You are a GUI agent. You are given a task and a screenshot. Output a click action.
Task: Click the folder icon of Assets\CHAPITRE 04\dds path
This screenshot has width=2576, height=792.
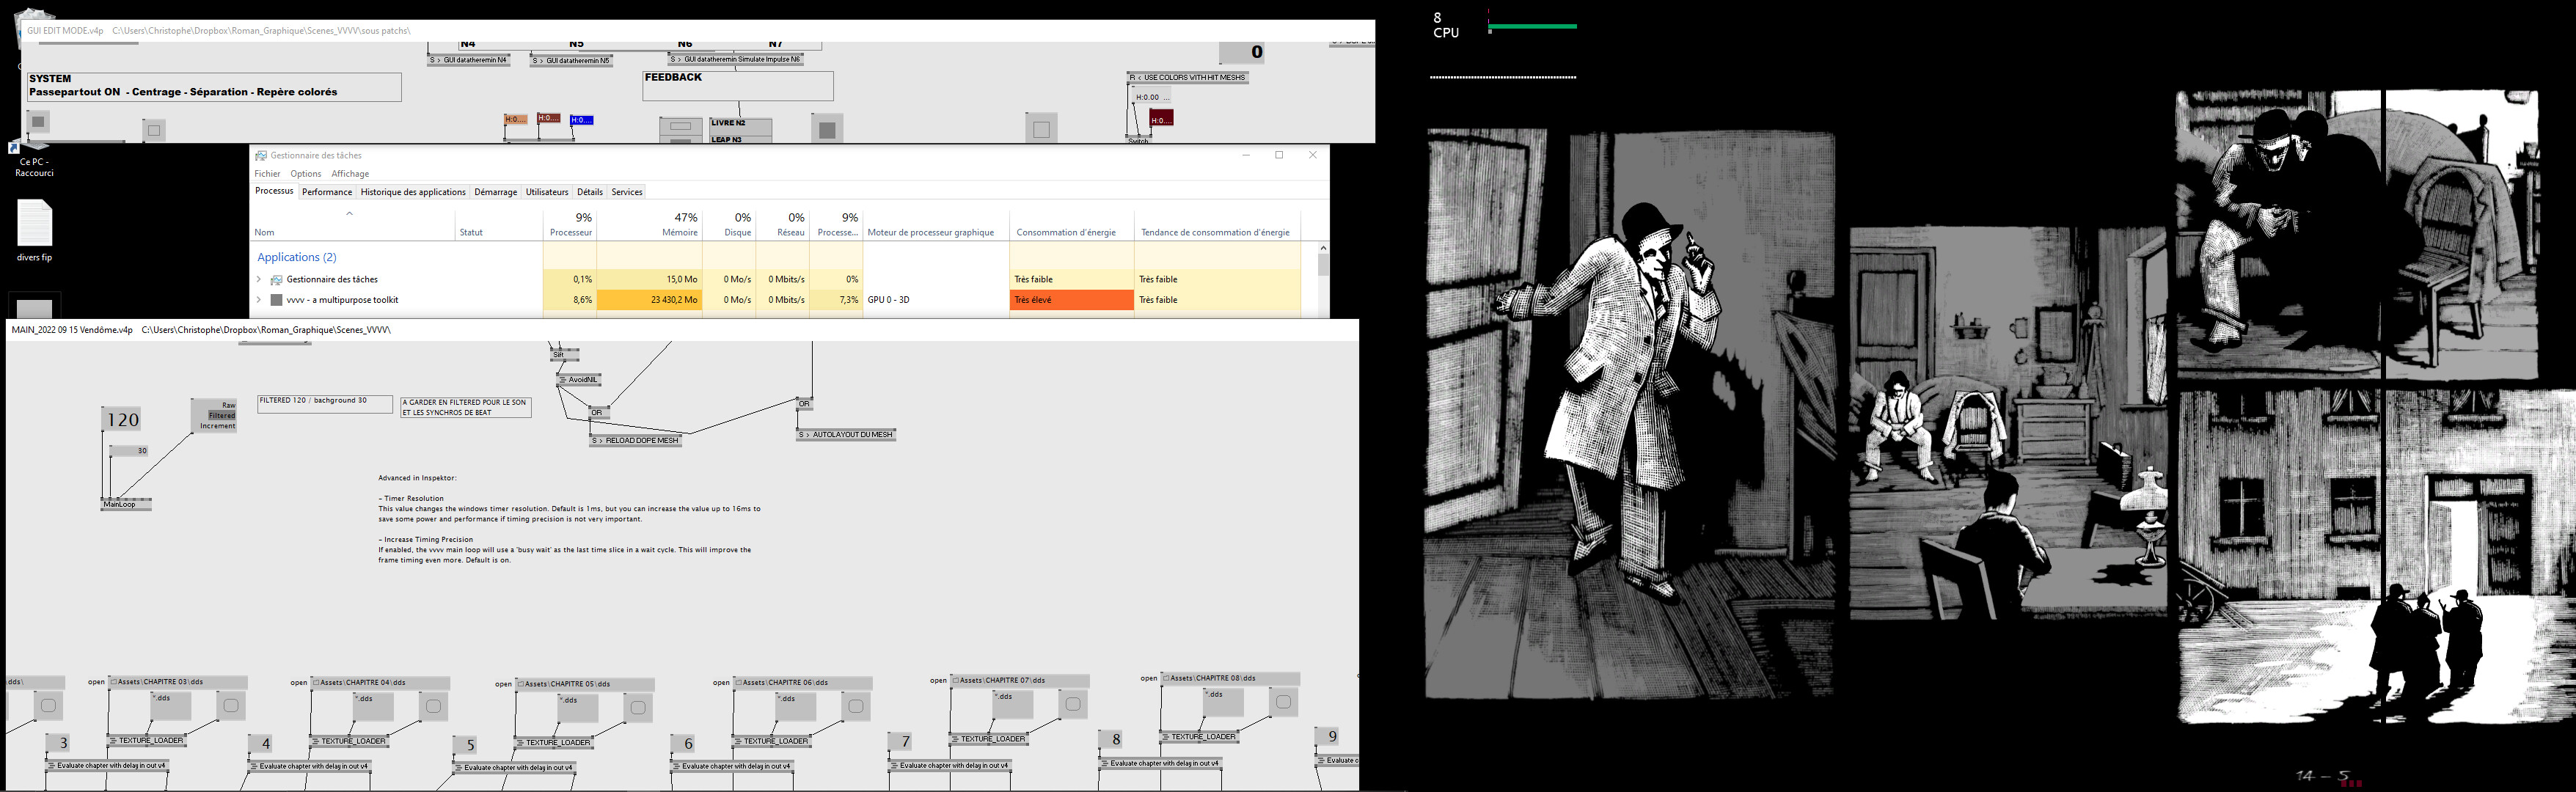click(316, 683)
